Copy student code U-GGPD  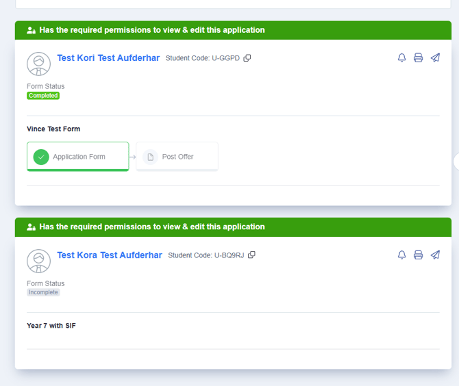pyautogui.click(x=247, y=58)
